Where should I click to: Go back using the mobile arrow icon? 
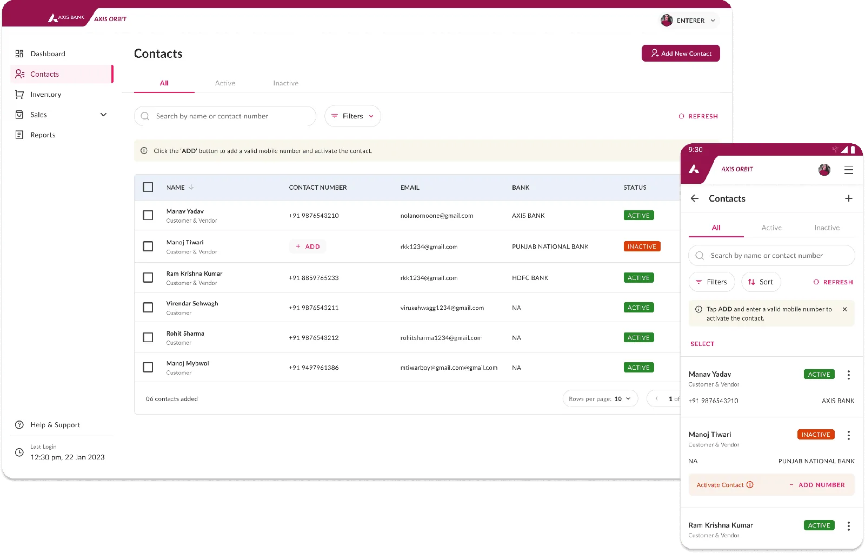pyautogui.click(x=695, y=198)
